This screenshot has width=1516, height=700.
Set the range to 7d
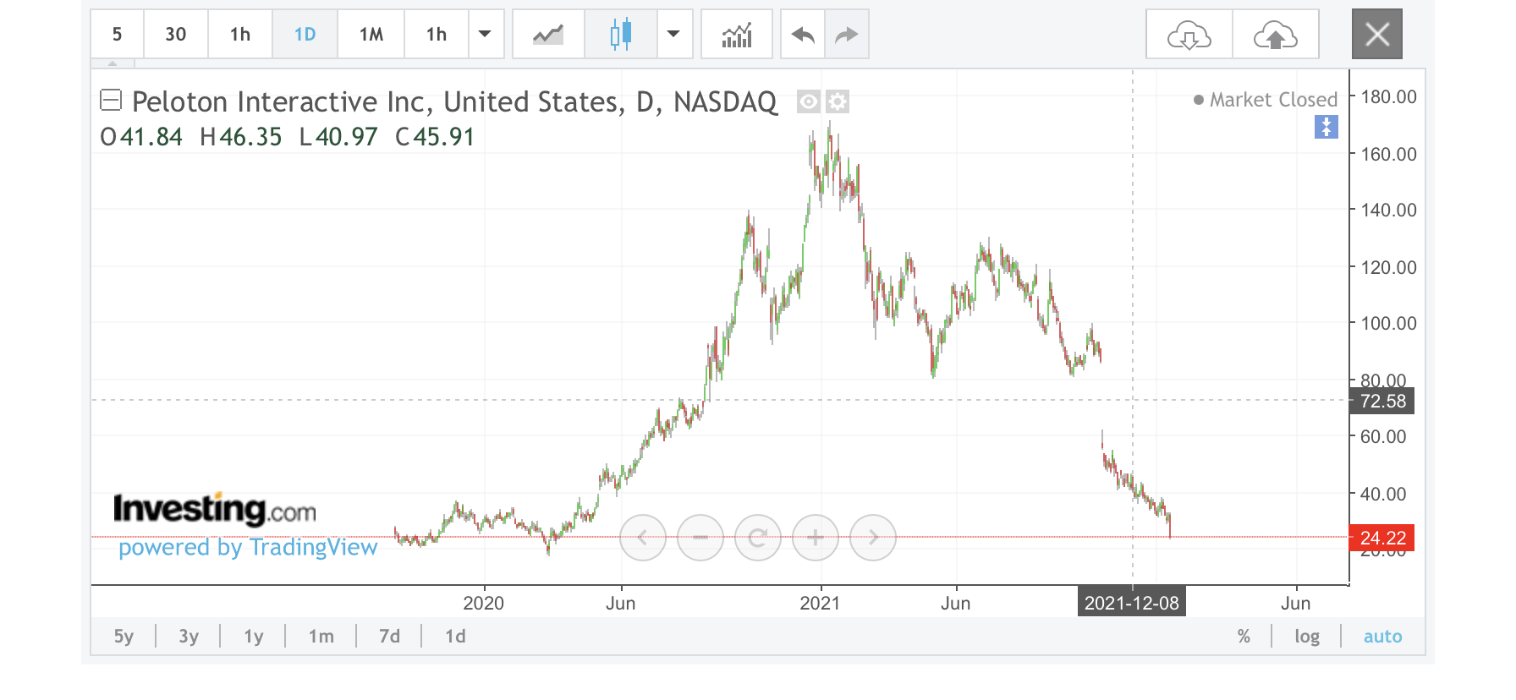(389, 637)
